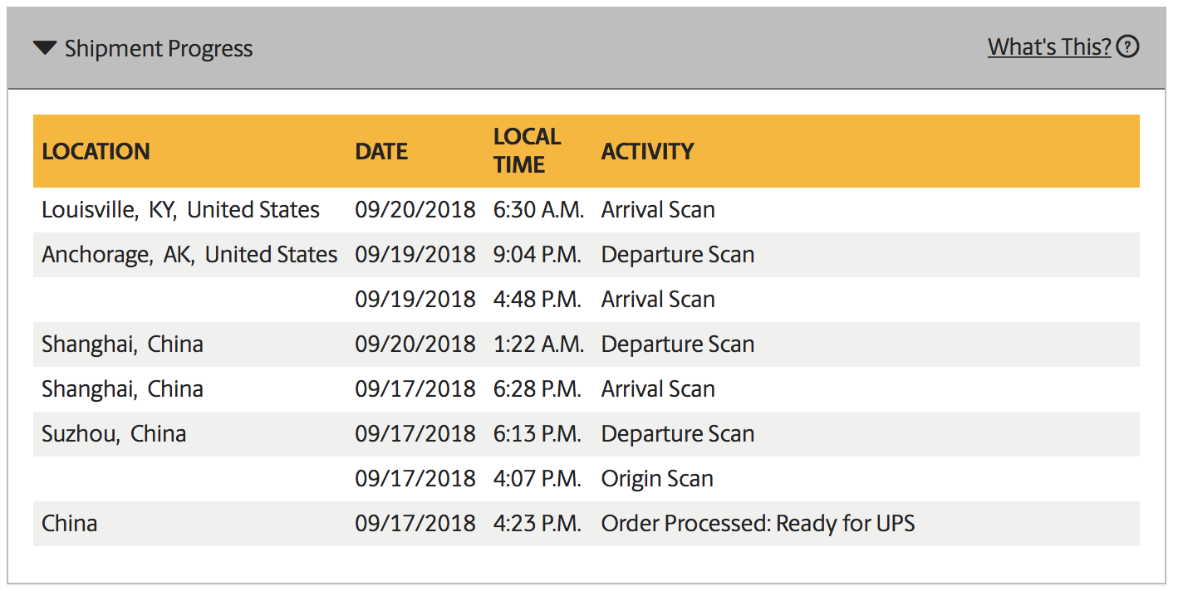Screen dimensions: 1178x591
Task: Select the Louisville, KY, United States cell
Action: [x=181, y=210]
